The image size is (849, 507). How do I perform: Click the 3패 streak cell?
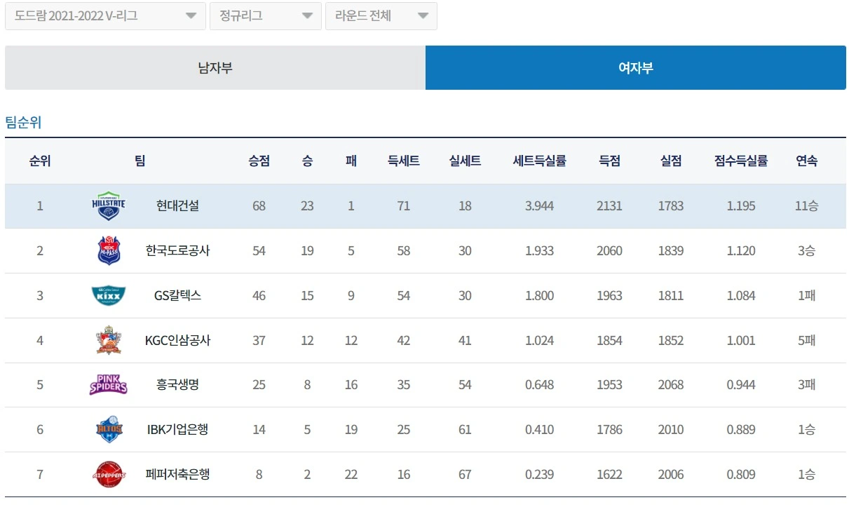tap(807, 385)
